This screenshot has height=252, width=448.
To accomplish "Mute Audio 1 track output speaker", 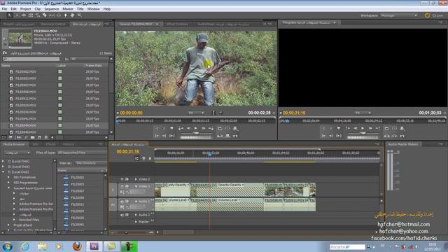I will tap(122, 202).
